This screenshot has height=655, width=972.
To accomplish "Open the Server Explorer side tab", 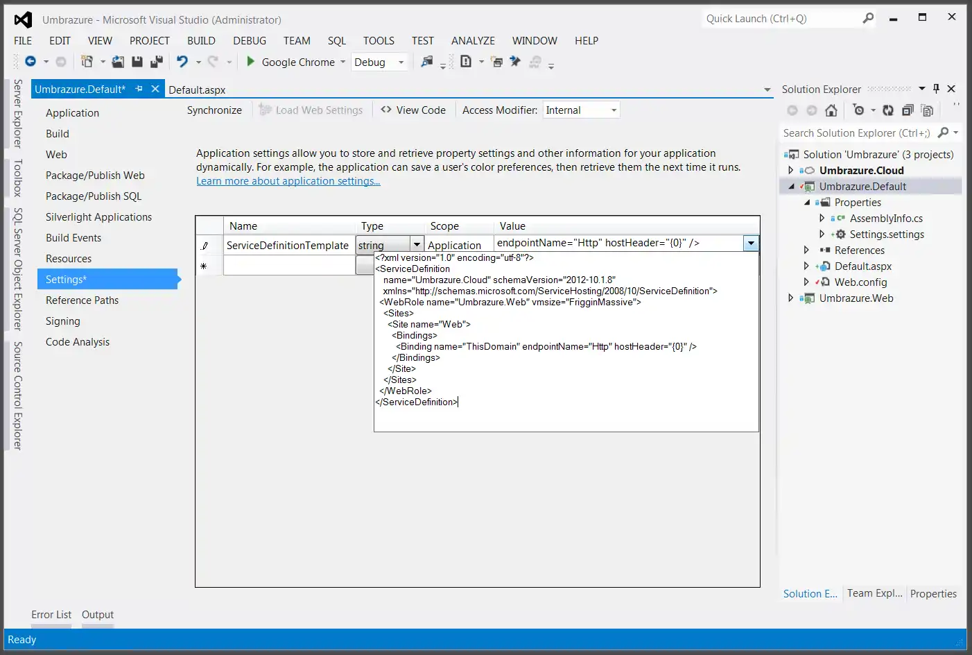I will click(18, 114).
